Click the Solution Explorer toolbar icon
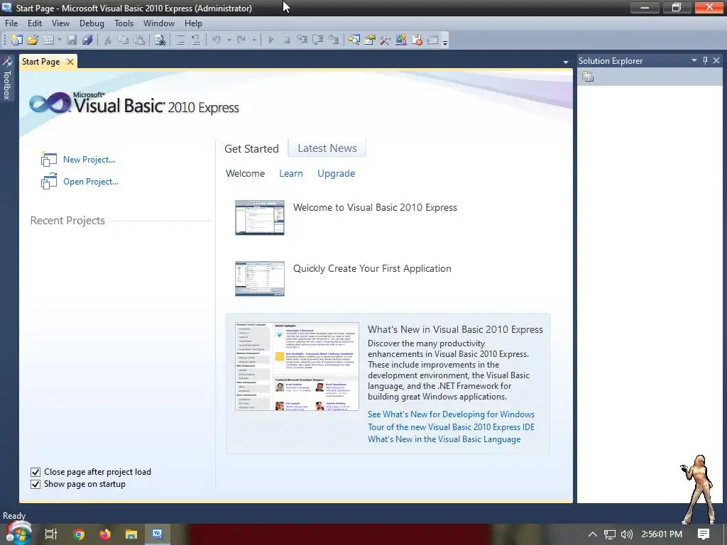727x545 pixels. (x=354, y=40)
